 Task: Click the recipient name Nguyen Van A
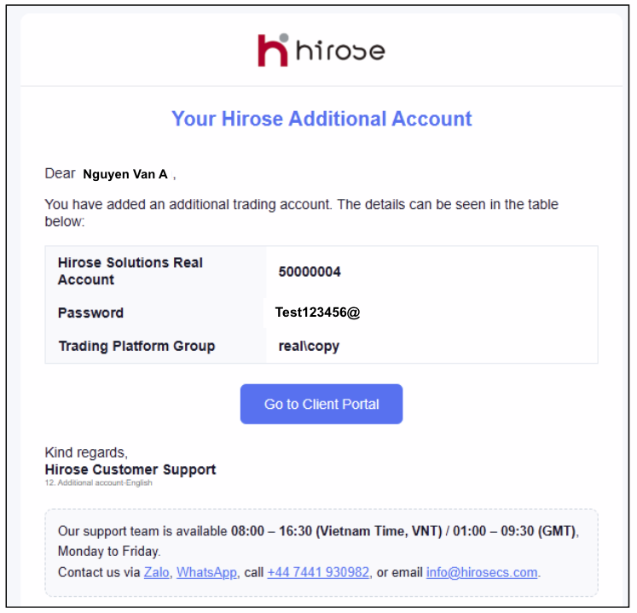coord(125,174)
